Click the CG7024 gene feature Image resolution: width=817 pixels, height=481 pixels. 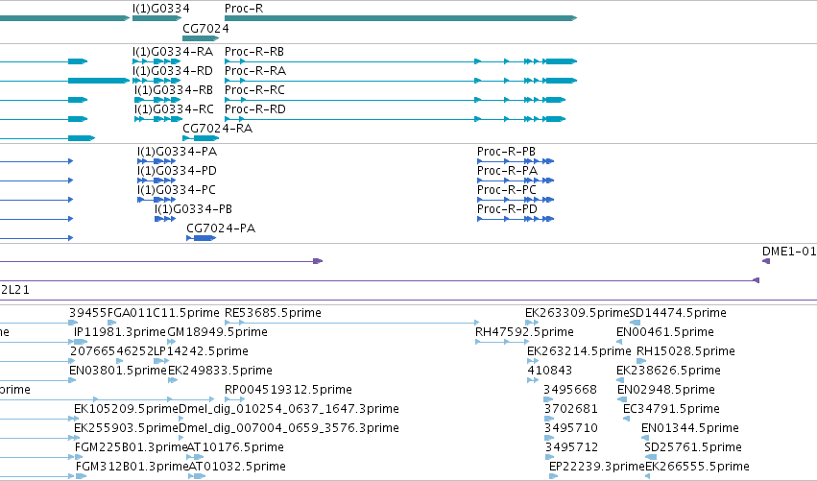(x=201, y=38)
